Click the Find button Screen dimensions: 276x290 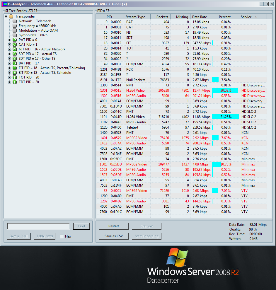point(81,226)
